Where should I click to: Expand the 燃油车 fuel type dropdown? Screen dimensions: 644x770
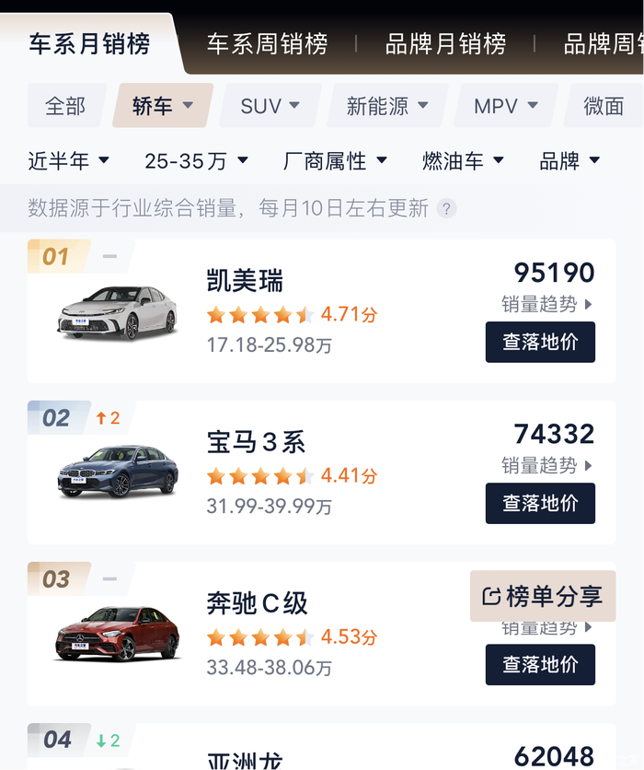point(463,161)
